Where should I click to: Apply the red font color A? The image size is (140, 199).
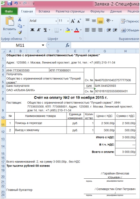point(76,30)
